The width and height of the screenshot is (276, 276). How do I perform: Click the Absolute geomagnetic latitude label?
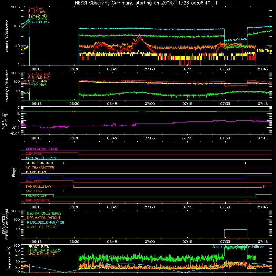click(x=238, y=247)
